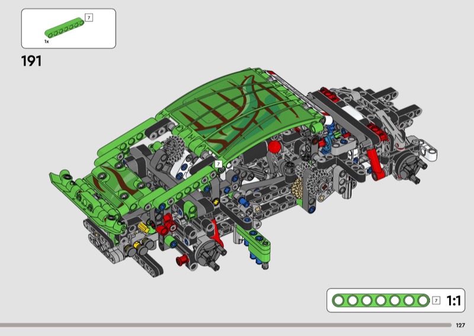Click the boxed 7 marker on the model
474x336 pixels.
(x=218, y=164)
